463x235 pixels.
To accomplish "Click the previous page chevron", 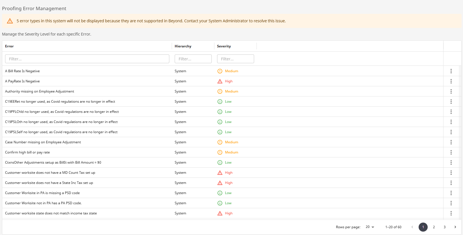I will tap(412, 227).
